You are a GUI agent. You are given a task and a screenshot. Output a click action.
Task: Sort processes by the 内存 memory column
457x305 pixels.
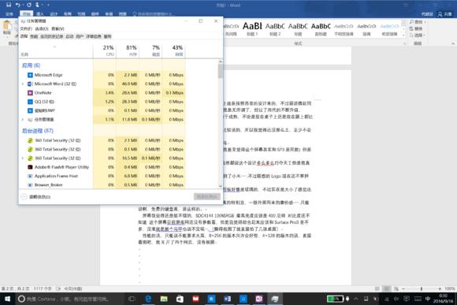[x=128, y=50]
